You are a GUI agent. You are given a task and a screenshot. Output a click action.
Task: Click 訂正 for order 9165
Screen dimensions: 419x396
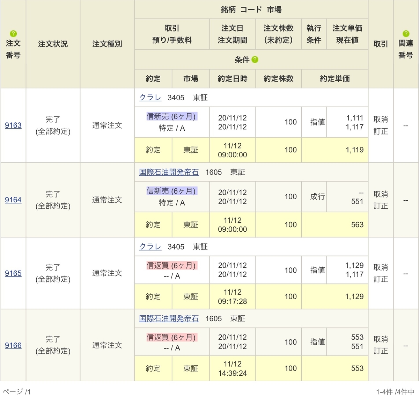click(x=381, y=279)
